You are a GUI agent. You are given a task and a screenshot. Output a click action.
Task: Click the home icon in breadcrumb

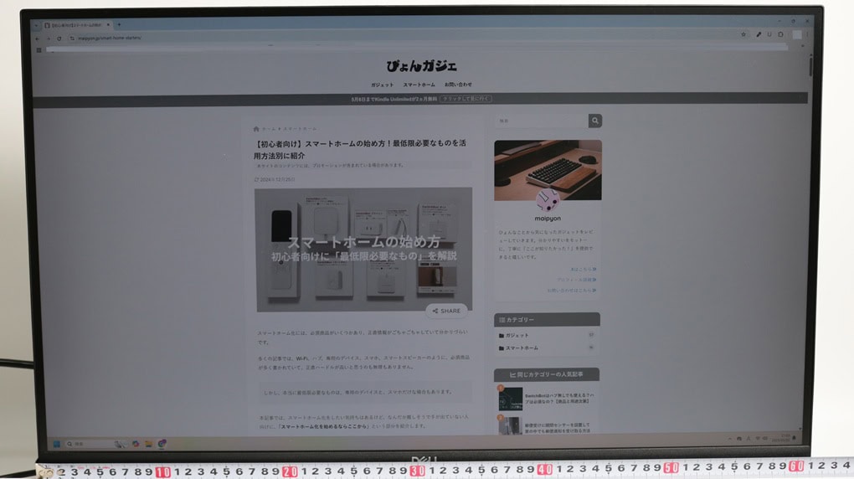[x=256, y=129]
